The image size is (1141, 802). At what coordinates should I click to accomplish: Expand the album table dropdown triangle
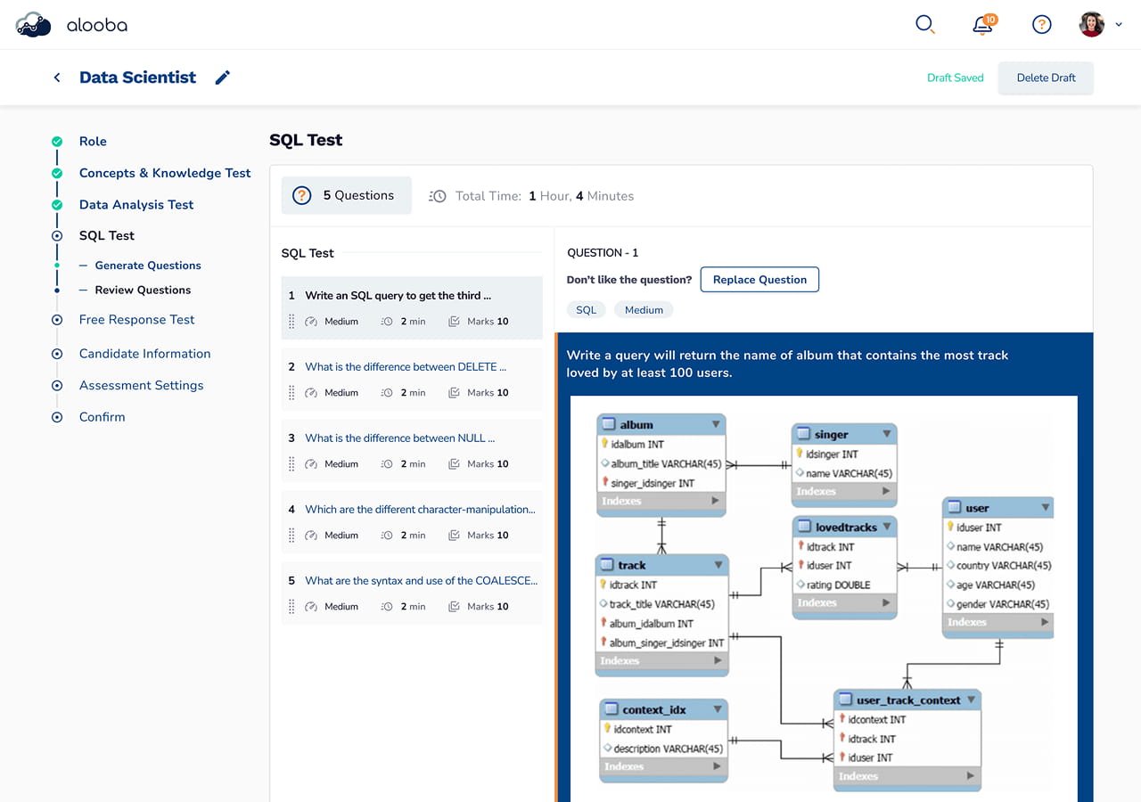point(716,425)
